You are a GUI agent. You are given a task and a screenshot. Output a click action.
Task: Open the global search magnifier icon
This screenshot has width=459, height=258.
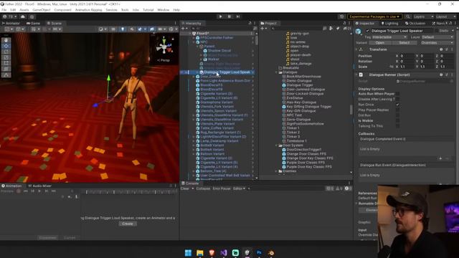coord(408,16)
